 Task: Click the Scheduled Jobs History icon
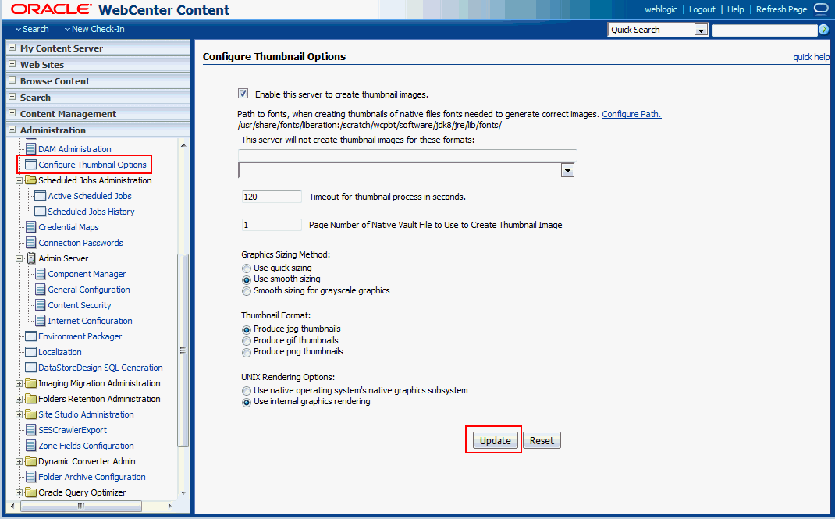tap(41, 212)
